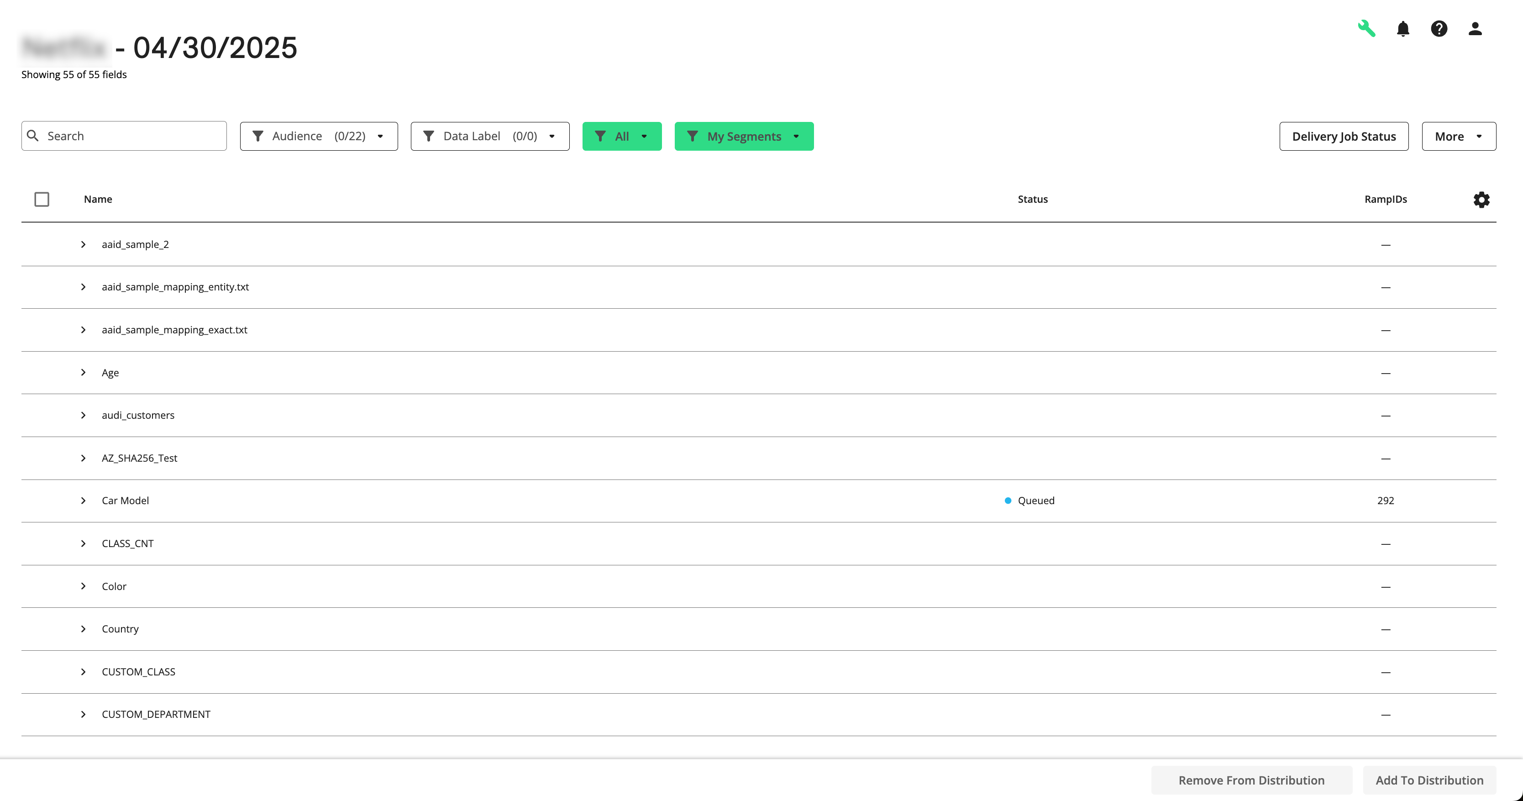Open the column settings gear icon
This screenshot has height=801, width=1523.
pyautogui.click(x=1481, y=200)
